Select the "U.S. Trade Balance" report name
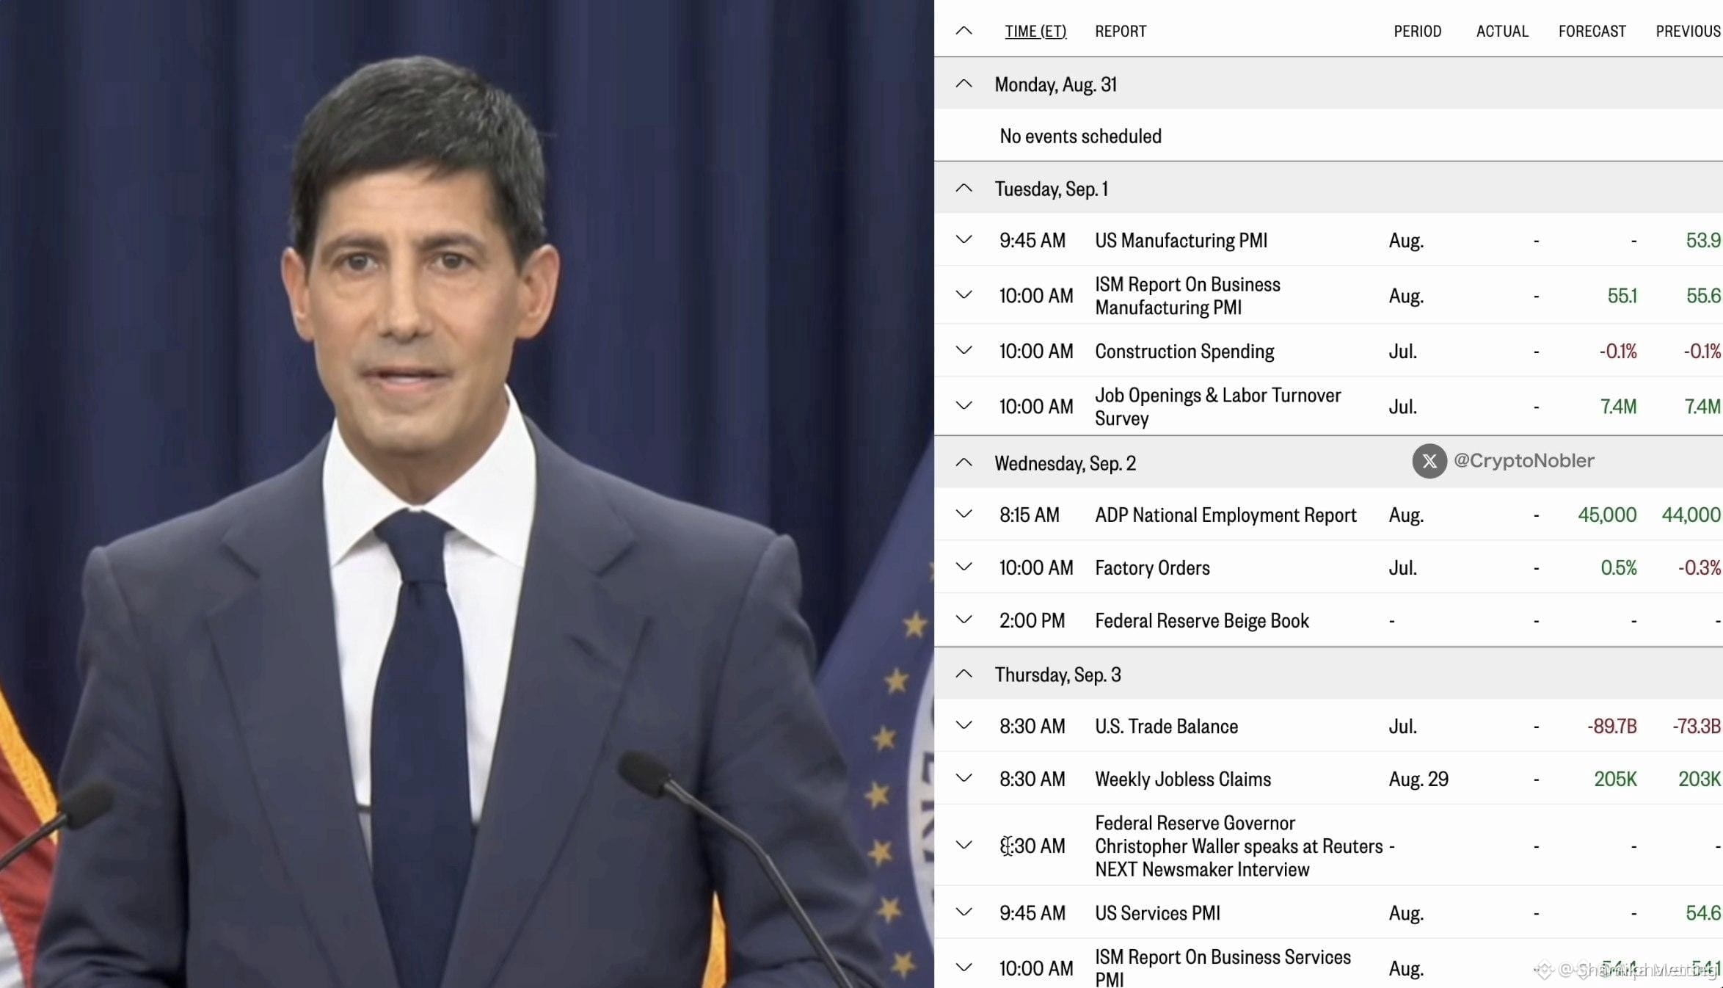Screen dimensions: 1723x988 (x=1166, y=727)
